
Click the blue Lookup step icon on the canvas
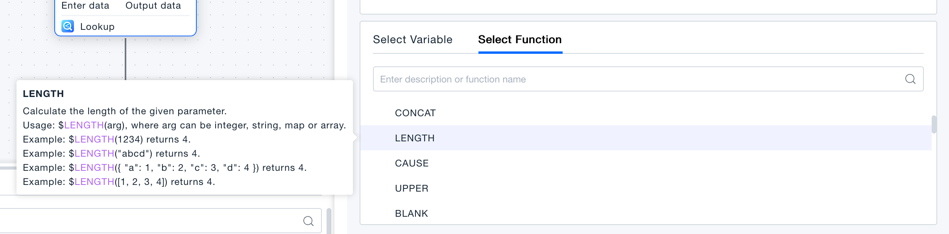[68, 26]
